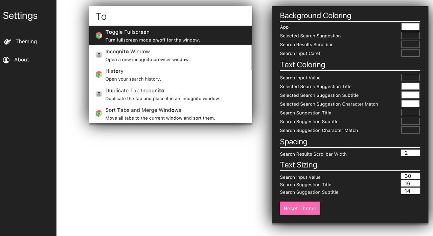This screenshot has width=433, height=236.
Task: Click Chrome icon next to History
Action: [x=99, y=75]
